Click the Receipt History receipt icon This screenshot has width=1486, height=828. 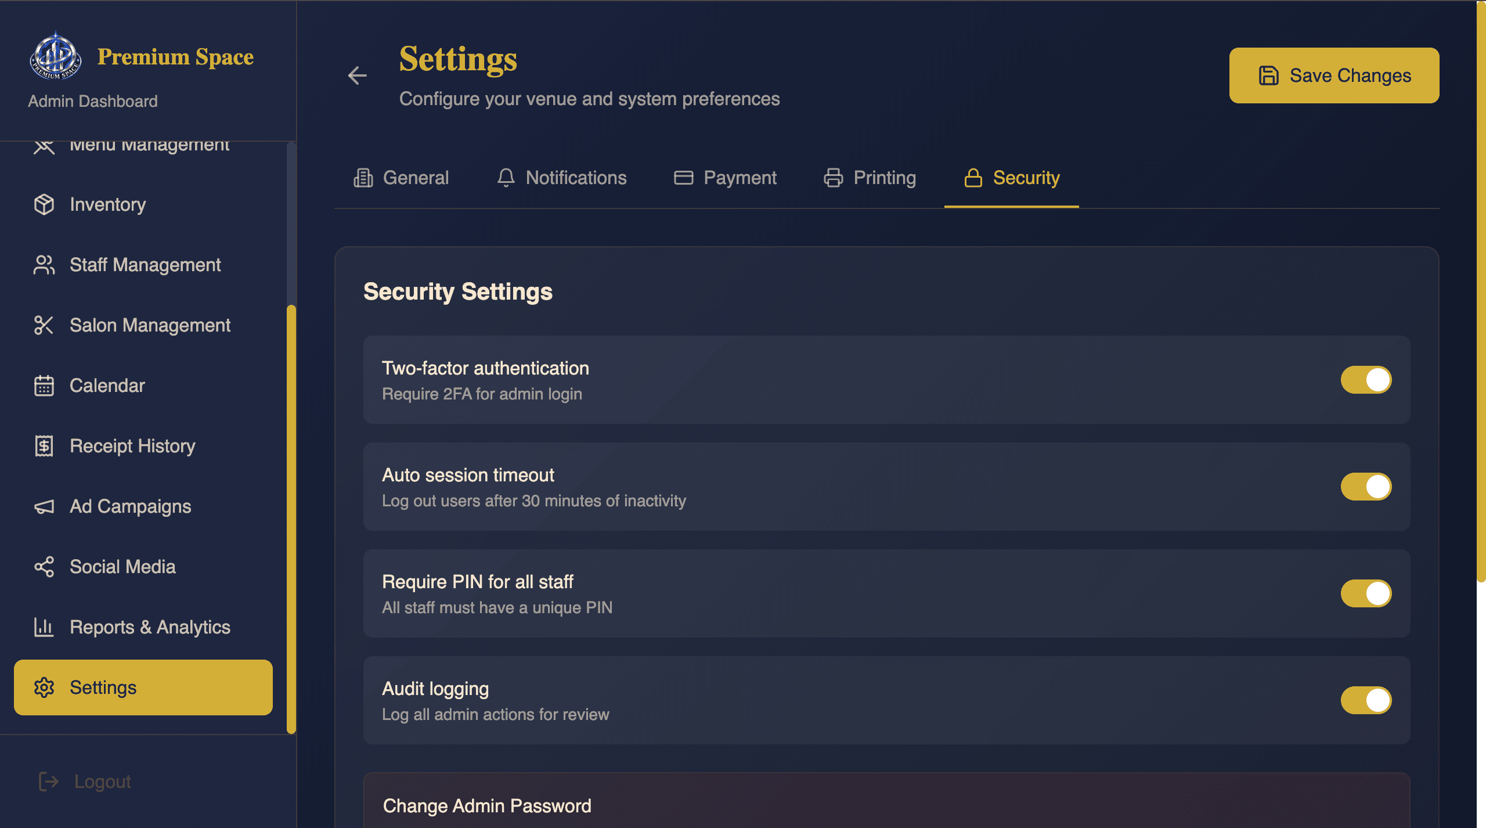click(x=44, y=446)
